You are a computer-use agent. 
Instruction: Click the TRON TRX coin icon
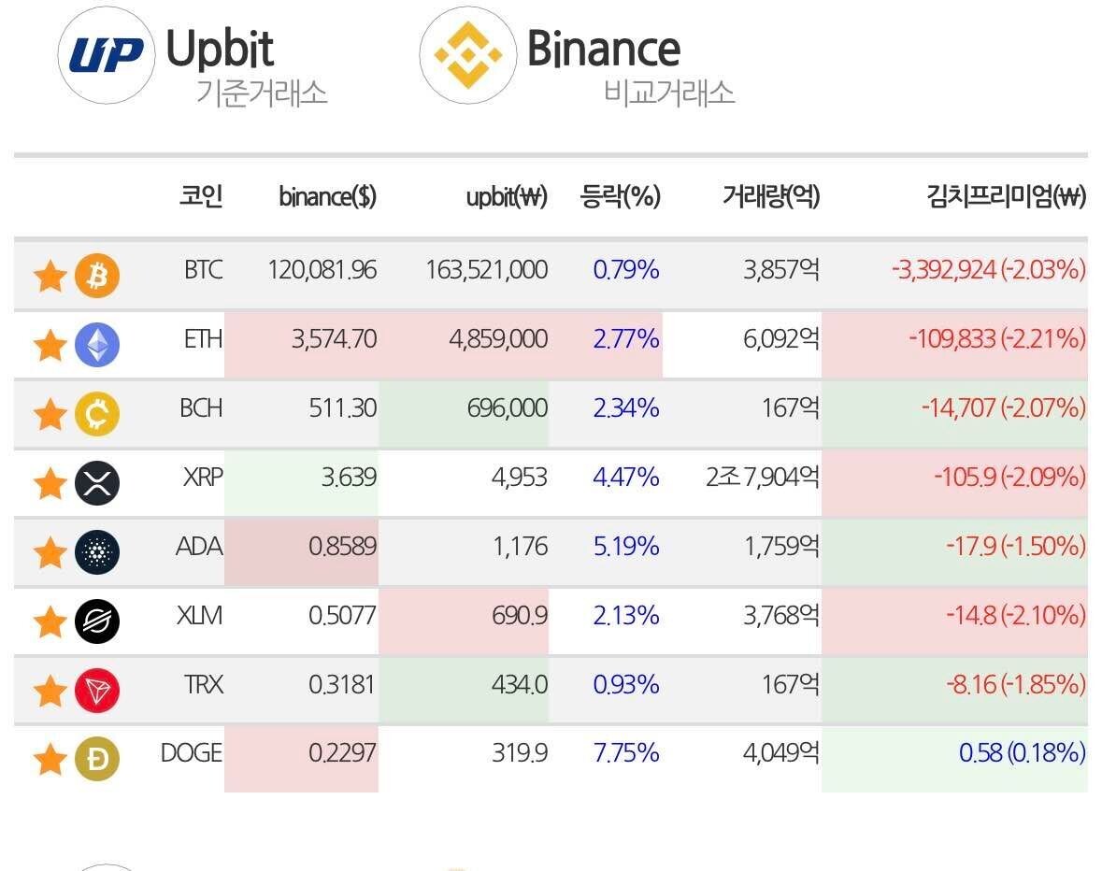click(x=97, y=691)
